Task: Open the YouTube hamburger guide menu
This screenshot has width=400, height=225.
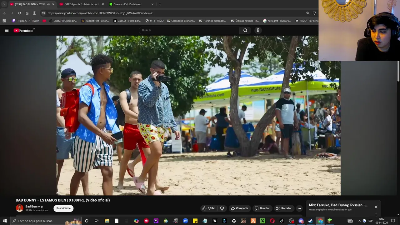Action: tap(7, 30)
